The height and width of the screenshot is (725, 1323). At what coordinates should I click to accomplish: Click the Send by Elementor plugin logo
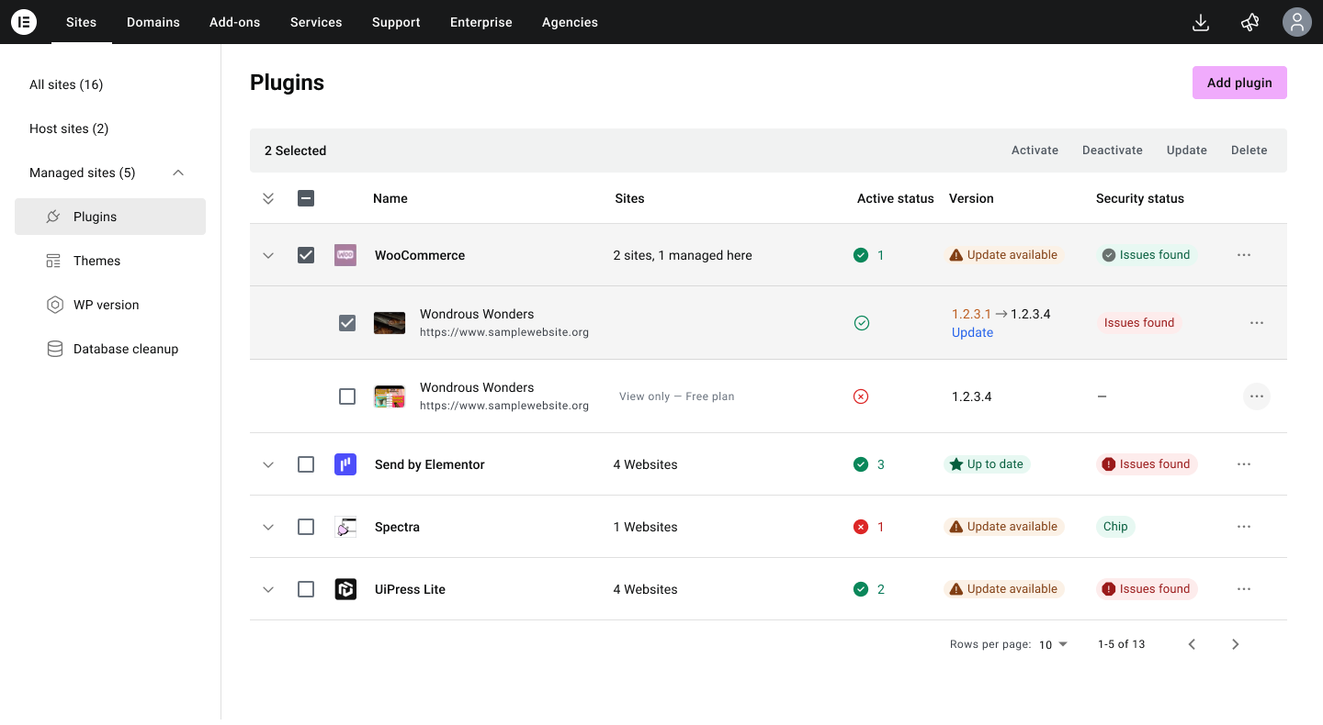[345, 464]
